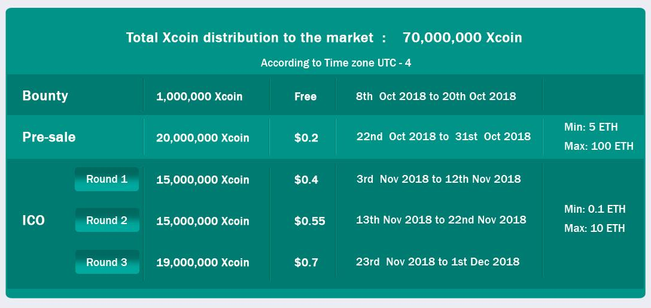This screenshot has width=651, height=308.
Task: Click the Min: 5 ETH limit text
Action: tap(591, 127)
